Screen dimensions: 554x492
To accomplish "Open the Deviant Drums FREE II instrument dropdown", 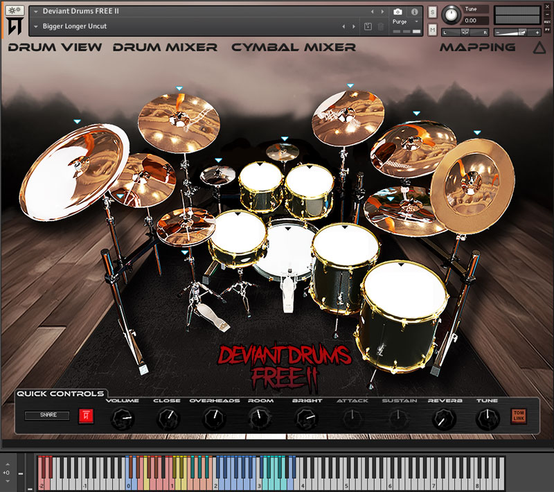I will click(x=36, y=12).
